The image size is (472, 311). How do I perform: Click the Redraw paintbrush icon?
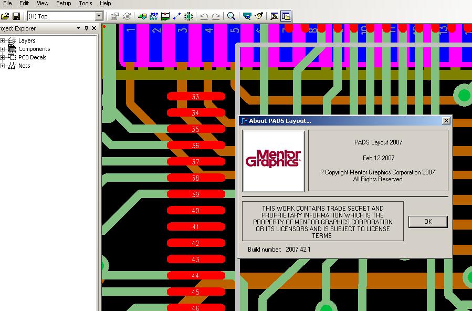point(259,16)
